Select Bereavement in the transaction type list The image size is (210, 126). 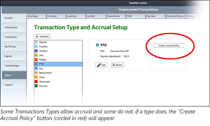(x=58, y=73)
